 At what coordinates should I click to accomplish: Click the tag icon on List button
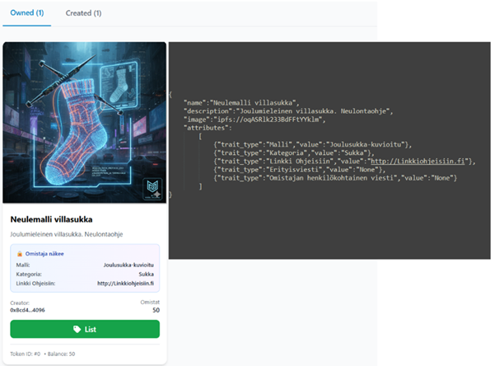coord(76,329)
